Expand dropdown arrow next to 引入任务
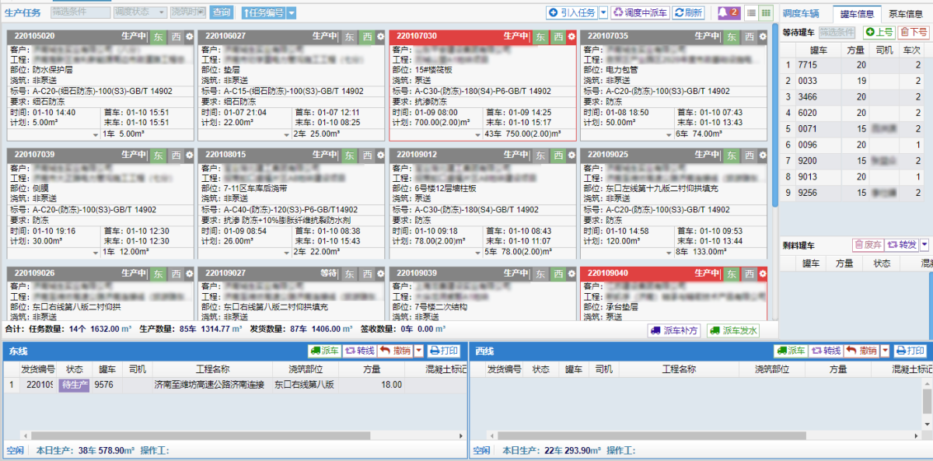933x461 pixels. tap(603, 12)
